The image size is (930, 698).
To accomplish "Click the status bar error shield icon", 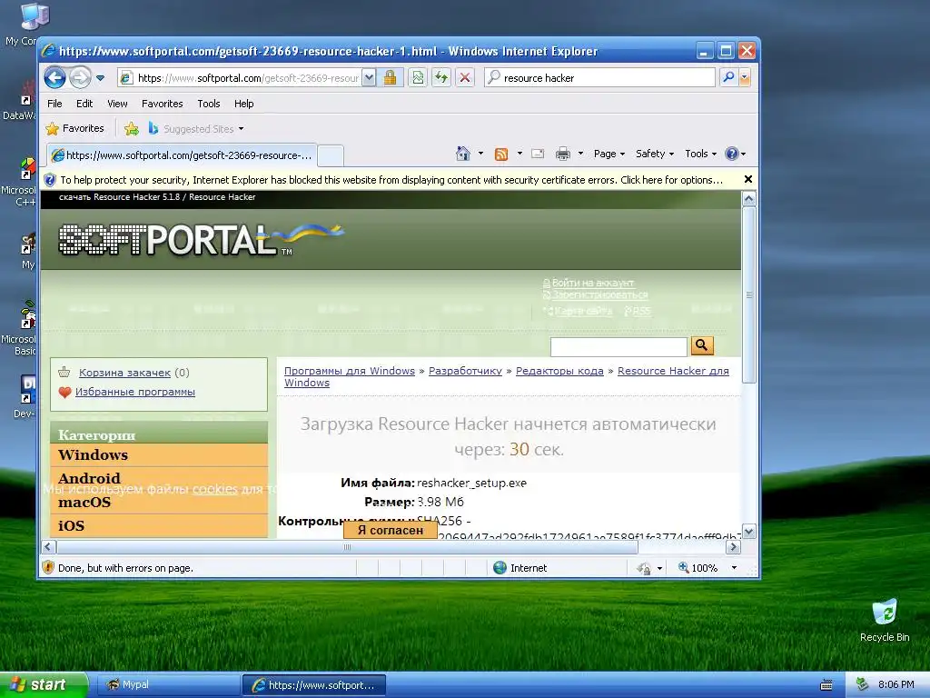I will (49, 567).
